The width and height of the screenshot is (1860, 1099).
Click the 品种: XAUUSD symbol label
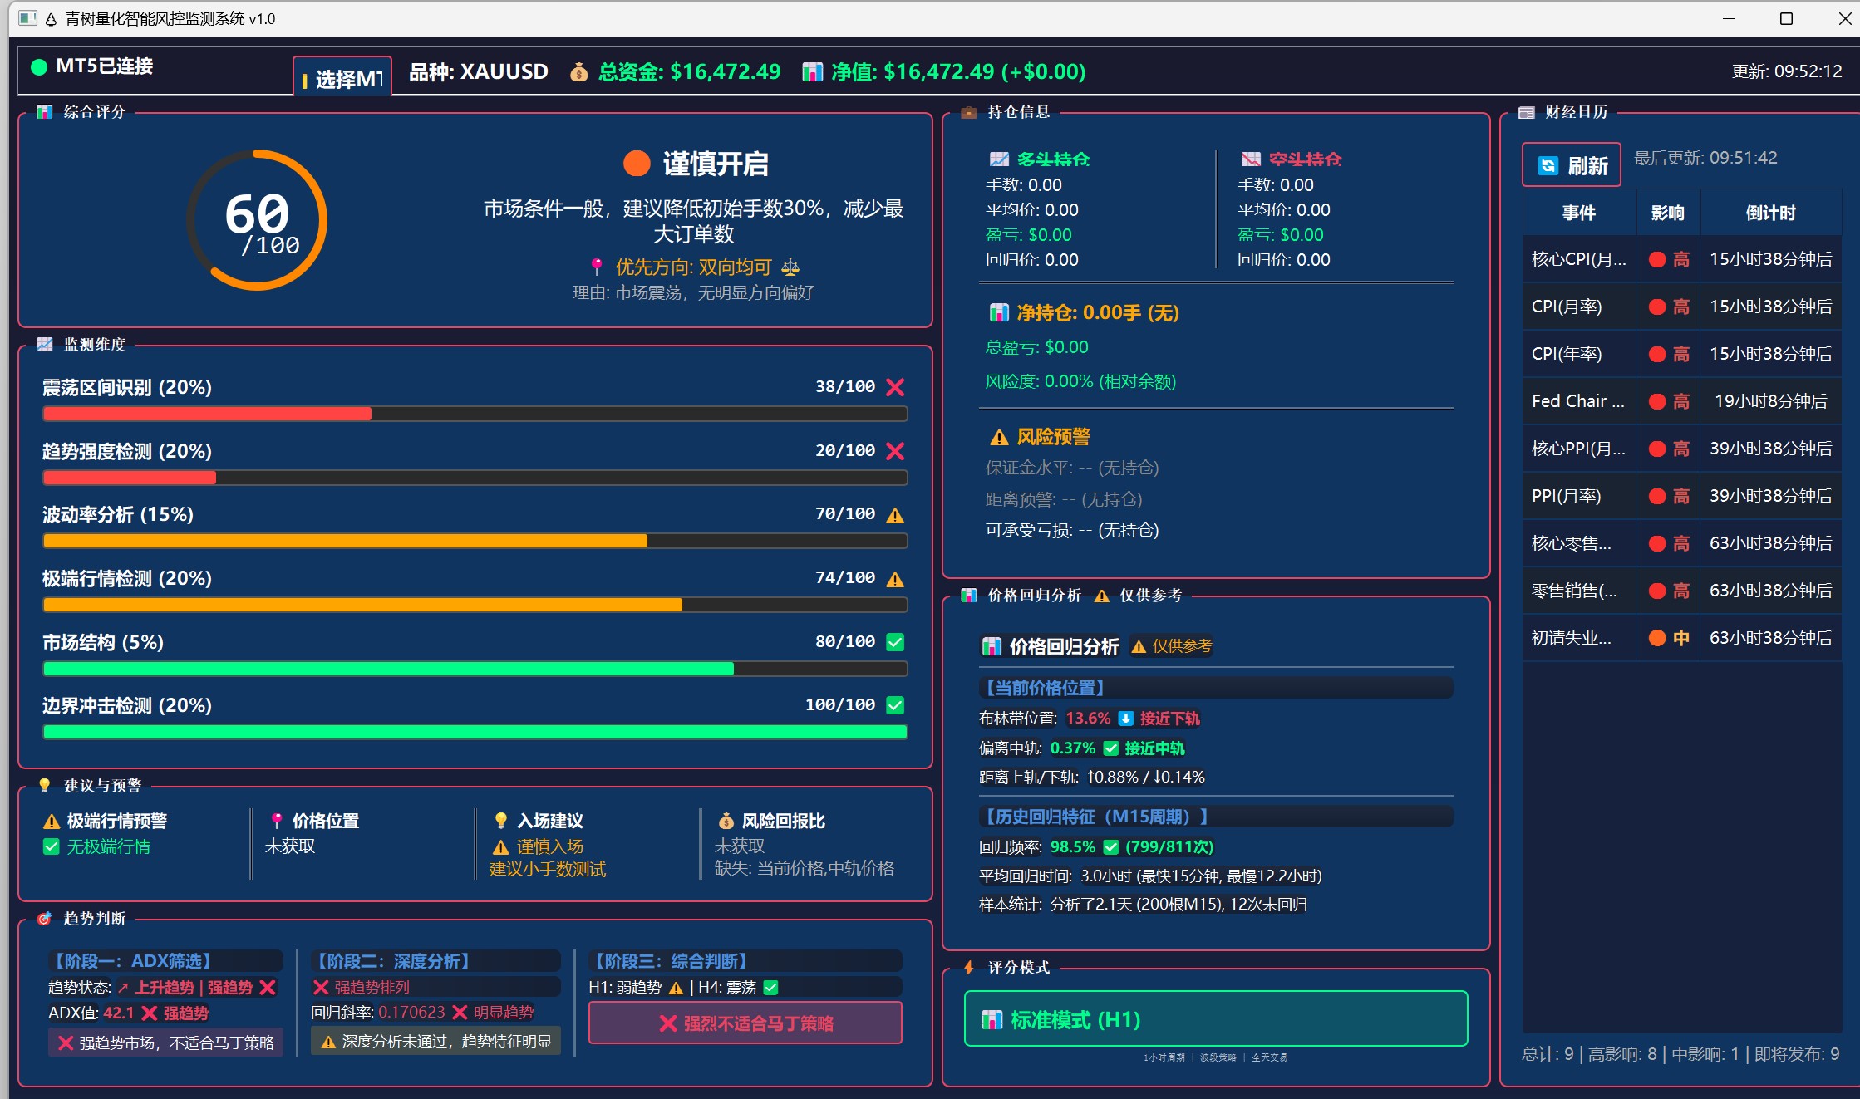[479, 72]
